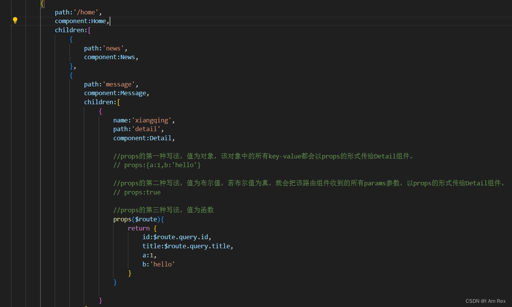Click id:$route.query.id, line
Image resolution: width=512 pixels, height=307 pixels.
[x=177, y=237]
